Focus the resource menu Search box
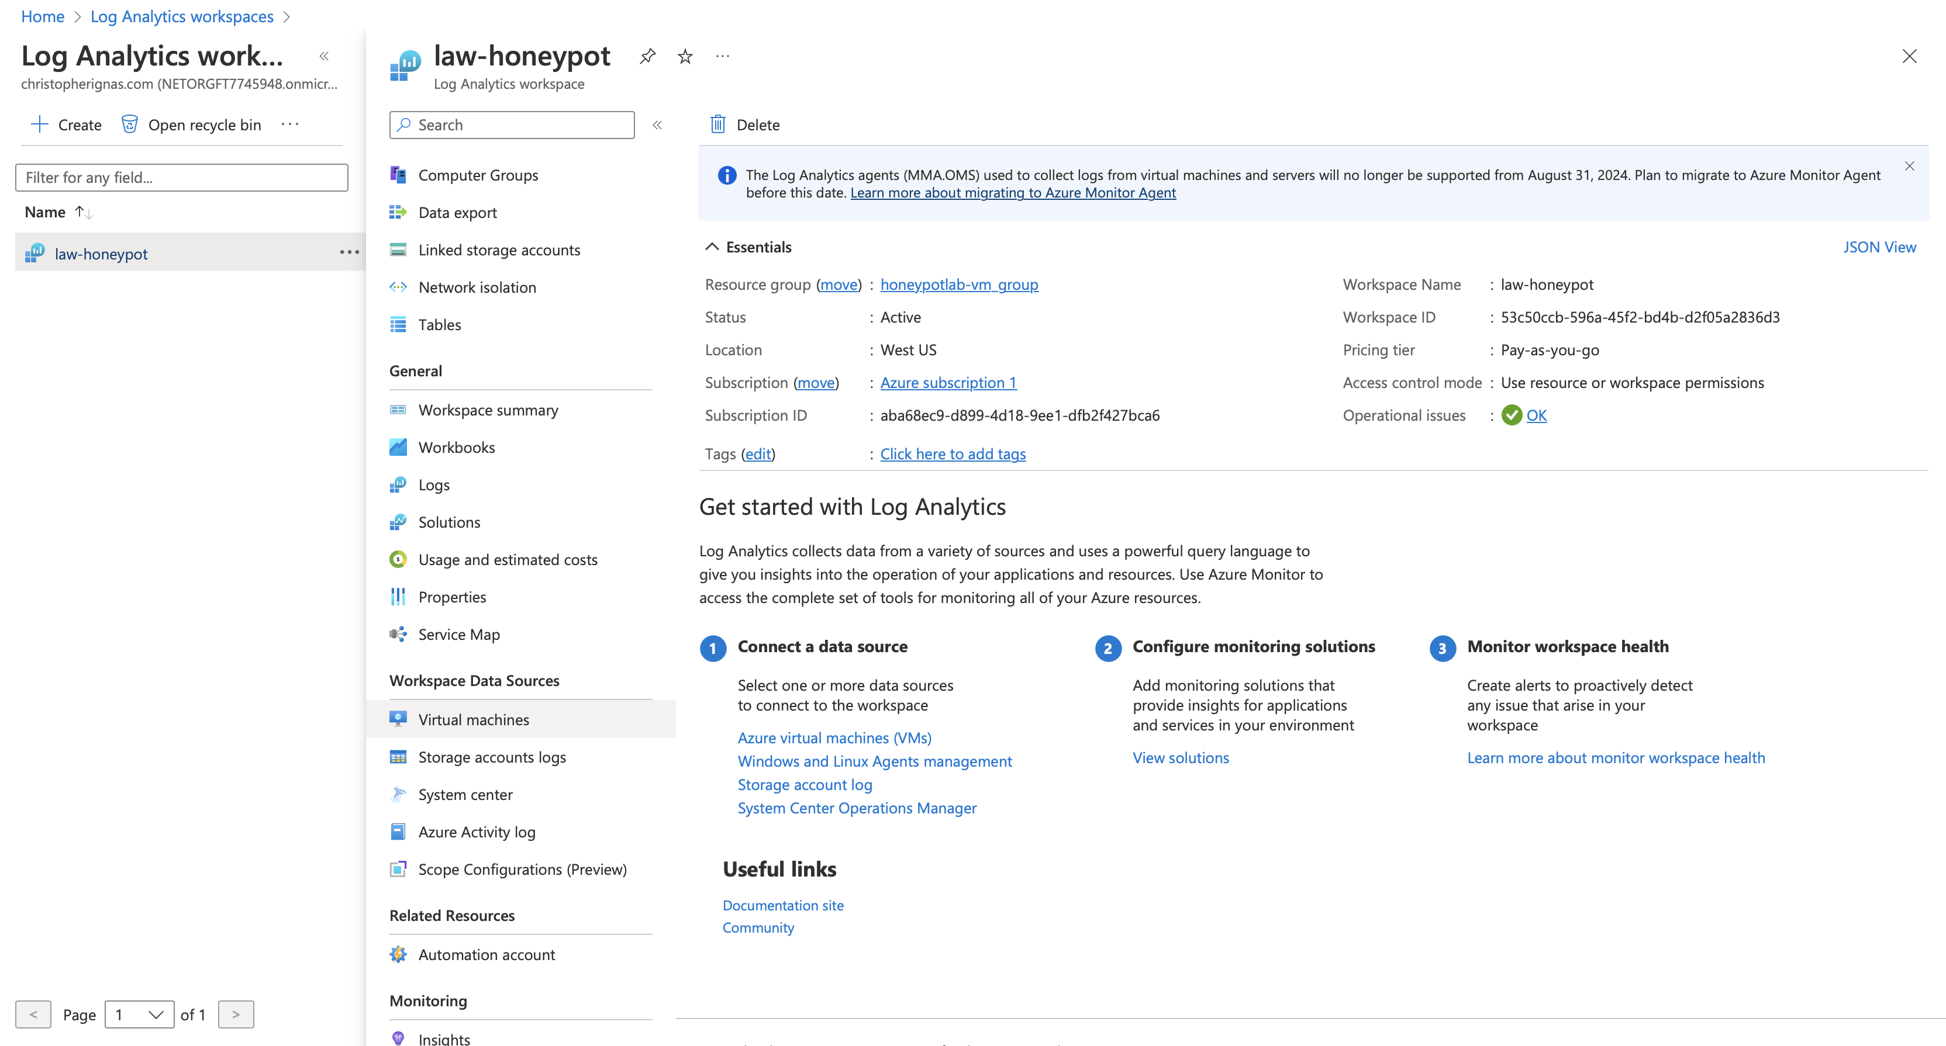 512,125
